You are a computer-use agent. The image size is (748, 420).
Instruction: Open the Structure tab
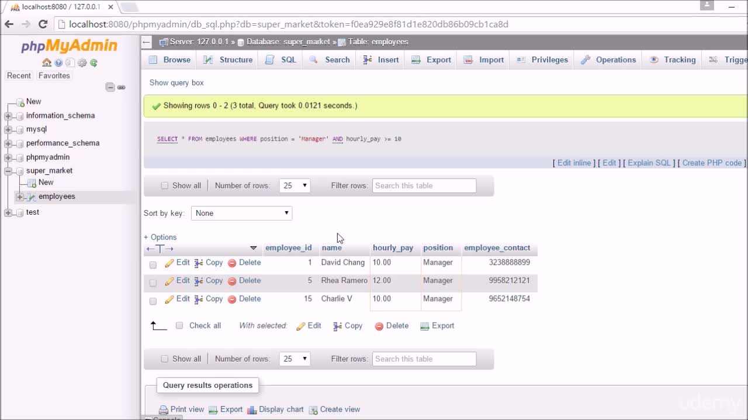tap(228, 60)
